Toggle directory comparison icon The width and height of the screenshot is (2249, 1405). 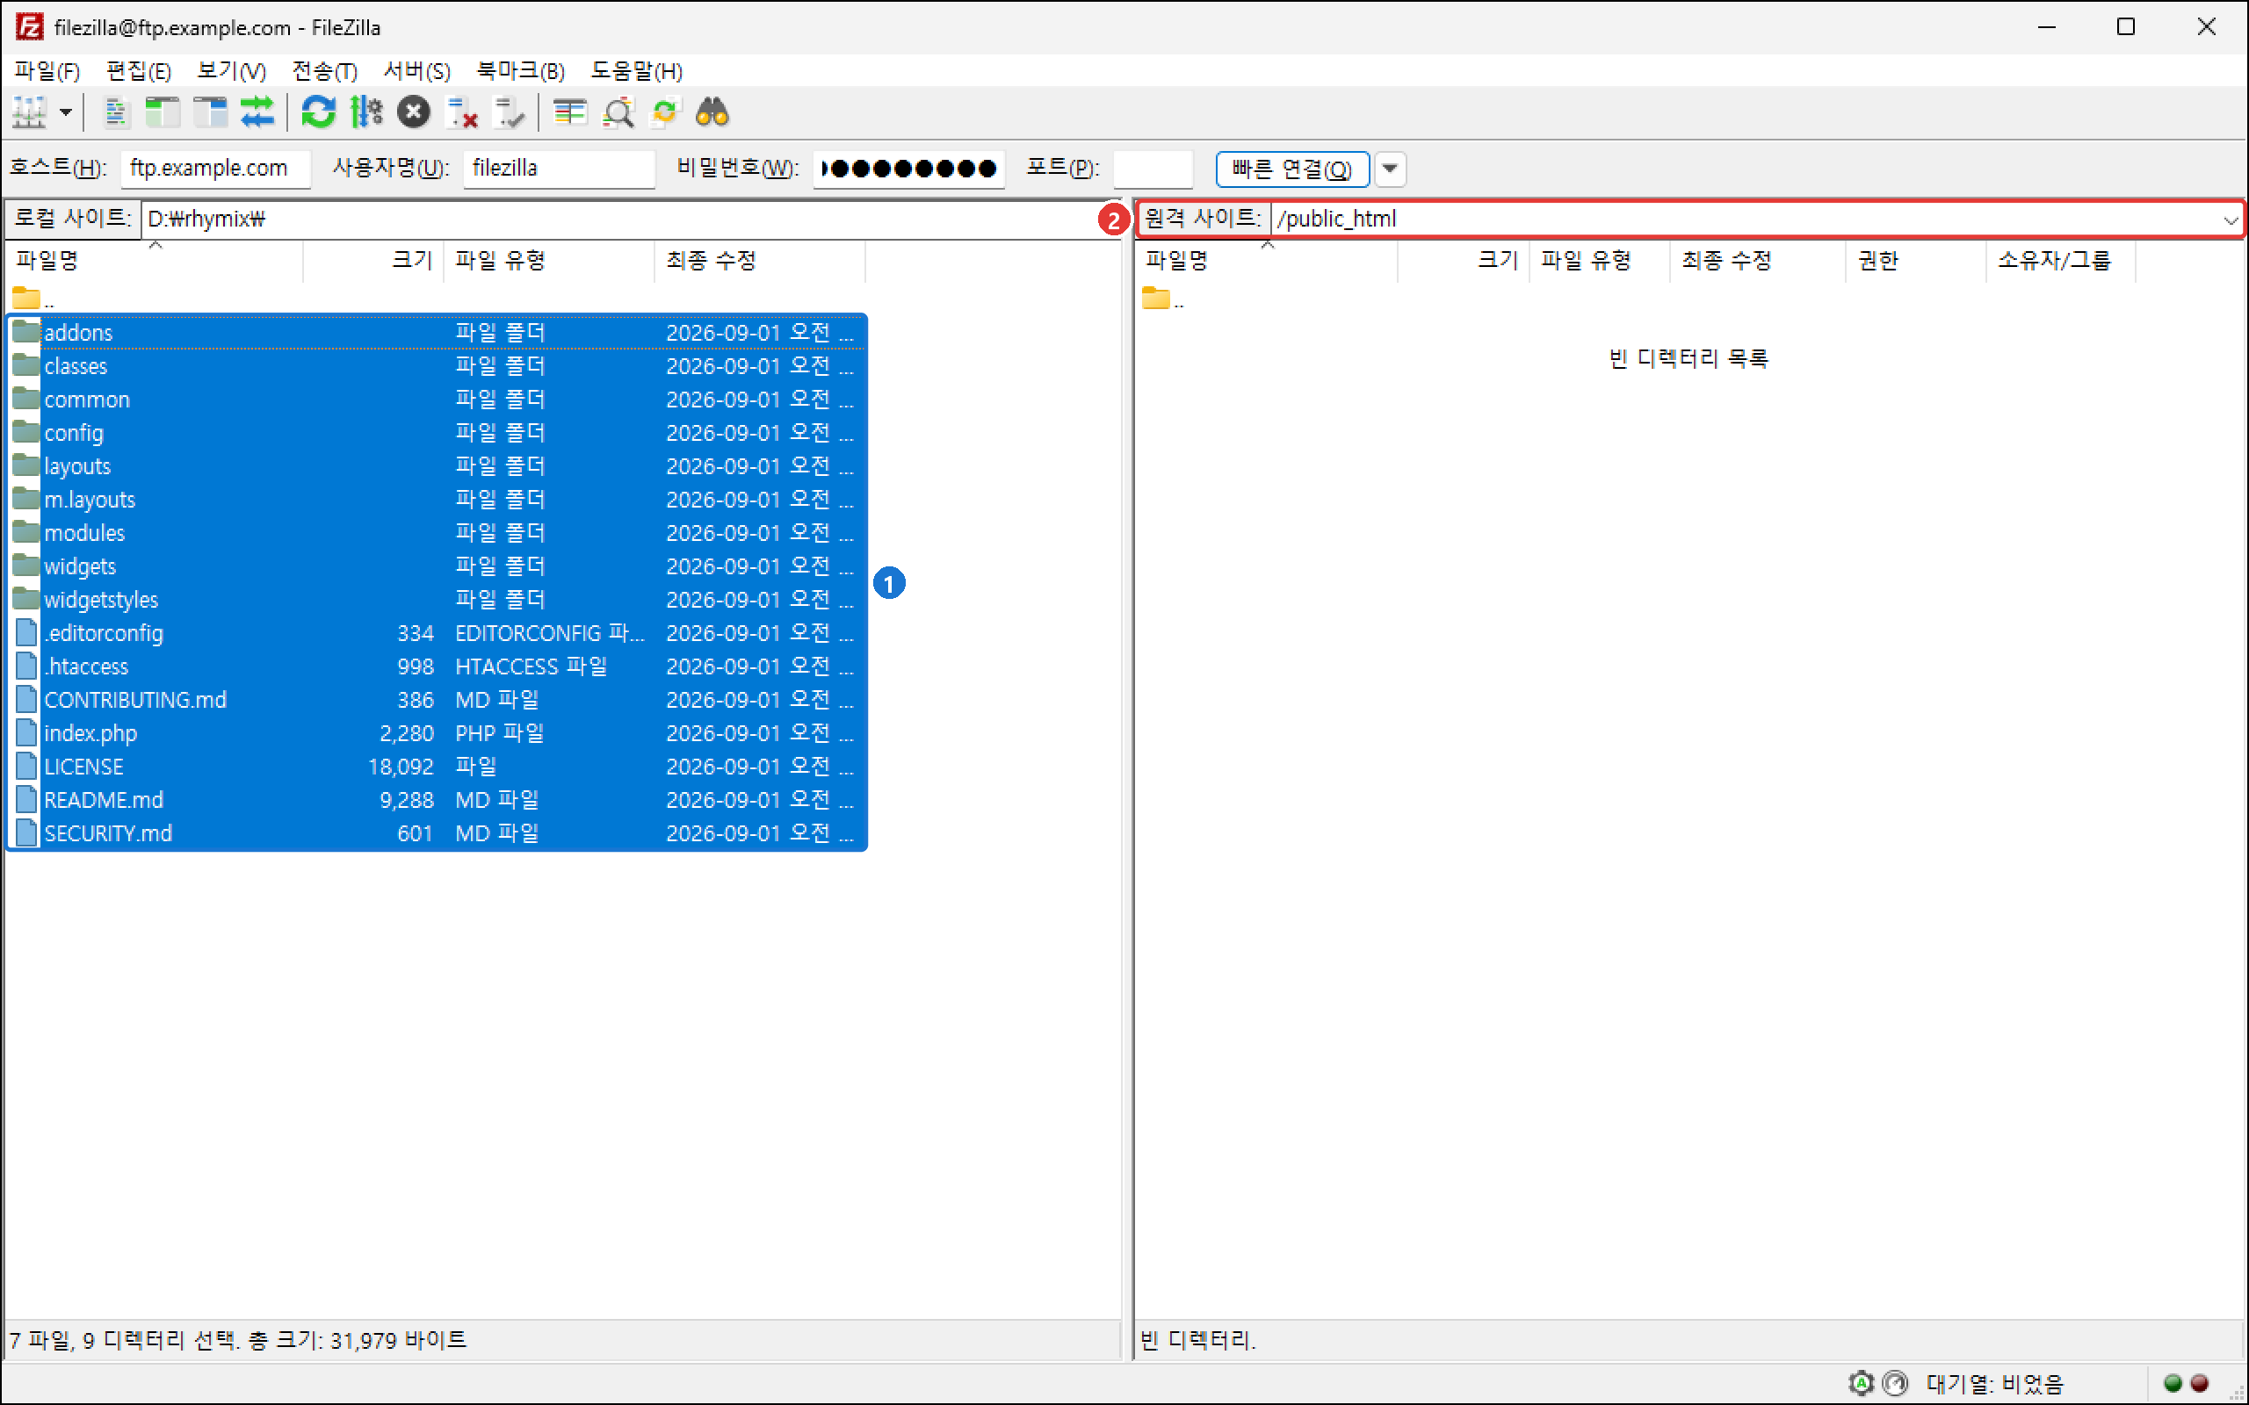[x=618, y=112]
